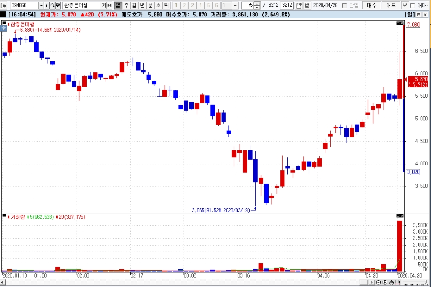Click the jump-to-first arrow icon at toolbar start
The height and width of the screenshot is (287, 431).
(x=3, y=5)
